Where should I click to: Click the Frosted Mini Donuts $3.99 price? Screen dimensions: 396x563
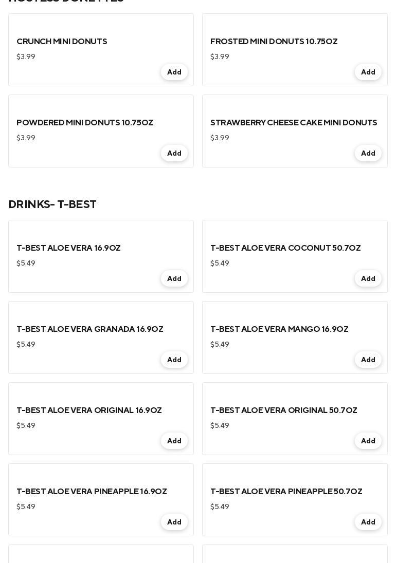coord(220,57)
